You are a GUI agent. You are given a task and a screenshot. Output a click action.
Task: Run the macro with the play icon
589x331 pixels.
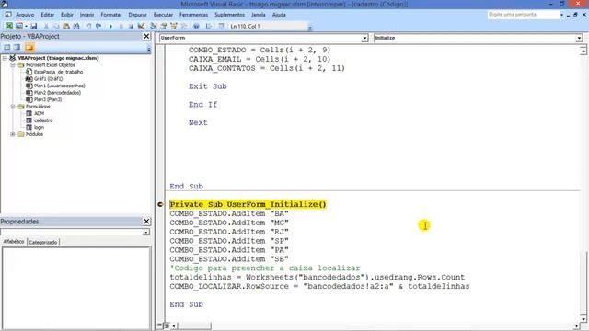click(110, 27)
